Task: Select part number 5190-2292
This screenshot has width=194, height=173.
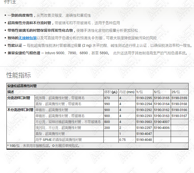Action: click(x=144, y=110)
